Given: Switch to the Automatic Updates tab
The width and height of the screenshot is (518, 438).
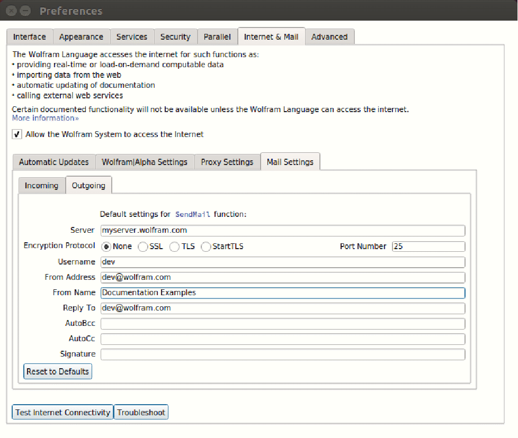Looking at the screenshot, I should point(54,162).
